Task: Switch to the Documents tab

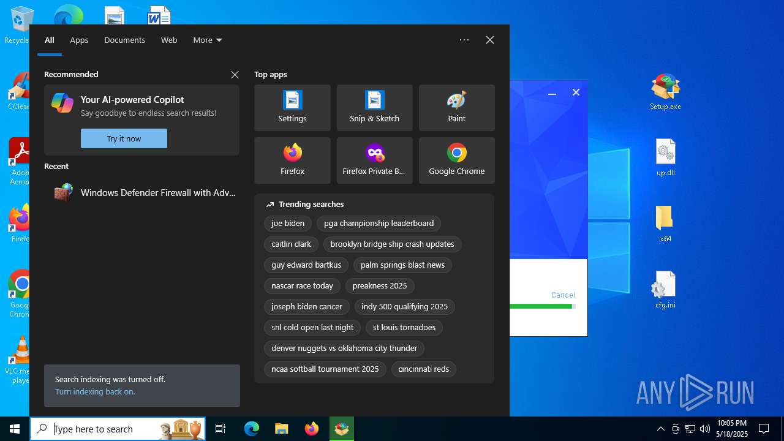Action: click(124, 40)
